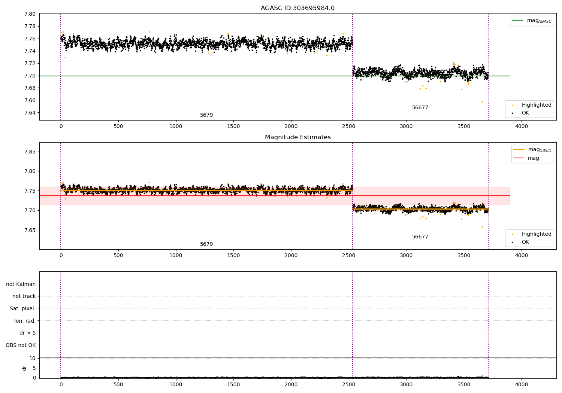The image size is (562, 393).
Task: Click the '7.75' y-axis tick label
Action: coord(30,191)
